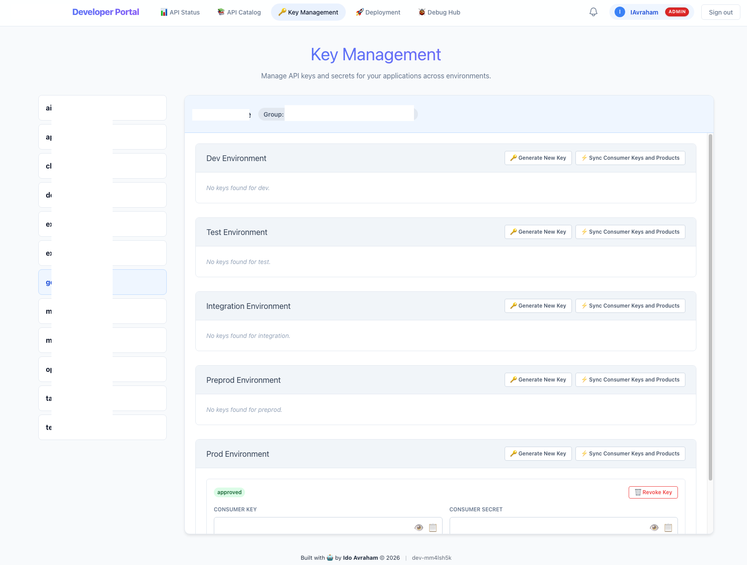This screenshot has width=747, height=565.
Task: Generate New Key for Prod Environment
Action: (538, 453)
